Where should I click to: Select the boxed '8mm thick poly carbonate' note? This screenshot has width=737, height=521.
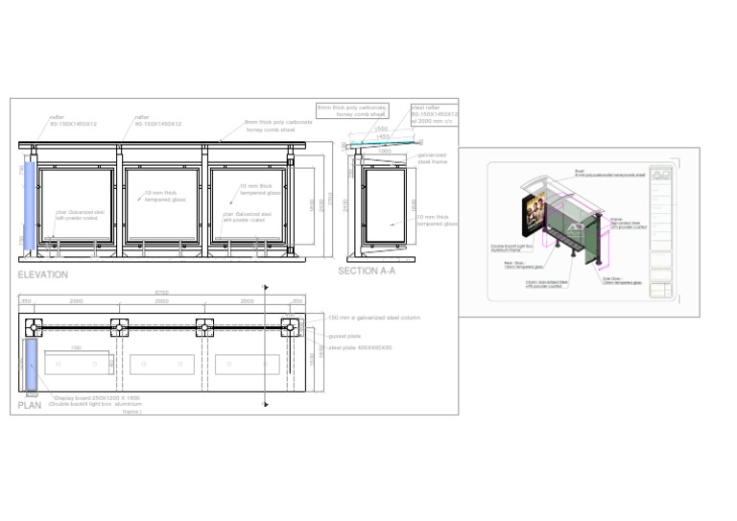pyautogui.click(x=352, y=111)
